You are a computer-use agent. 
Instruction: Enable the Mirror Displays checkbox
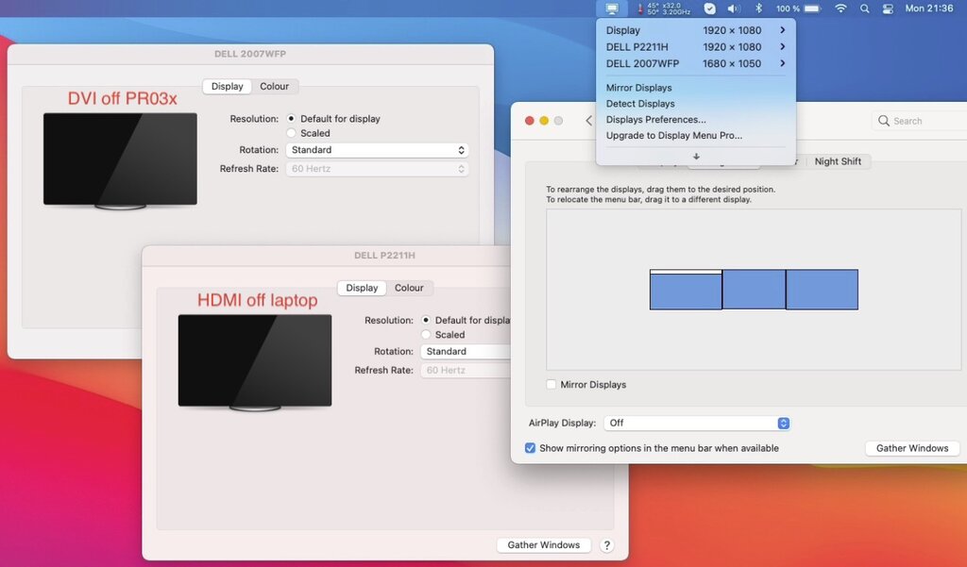click(551, 385)
